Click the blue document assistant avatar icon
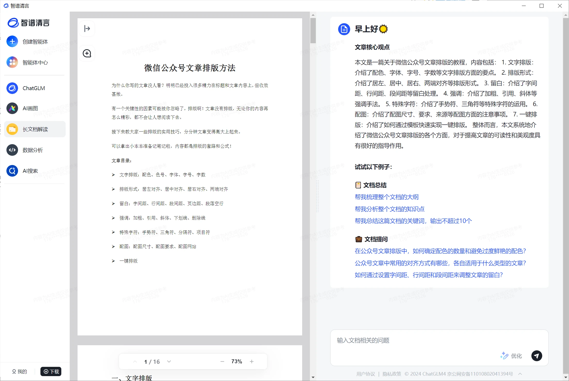The image size is (569, 381). [x=344, y=29]
